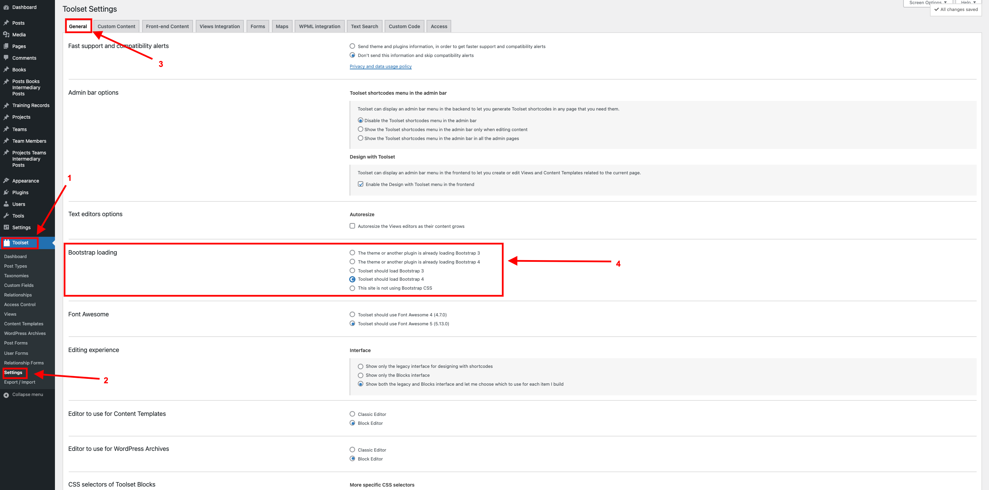This screenshot has width=989, height=490.
Task: Go to Export / Import submenu item
Action: click(x=20, y=382)
